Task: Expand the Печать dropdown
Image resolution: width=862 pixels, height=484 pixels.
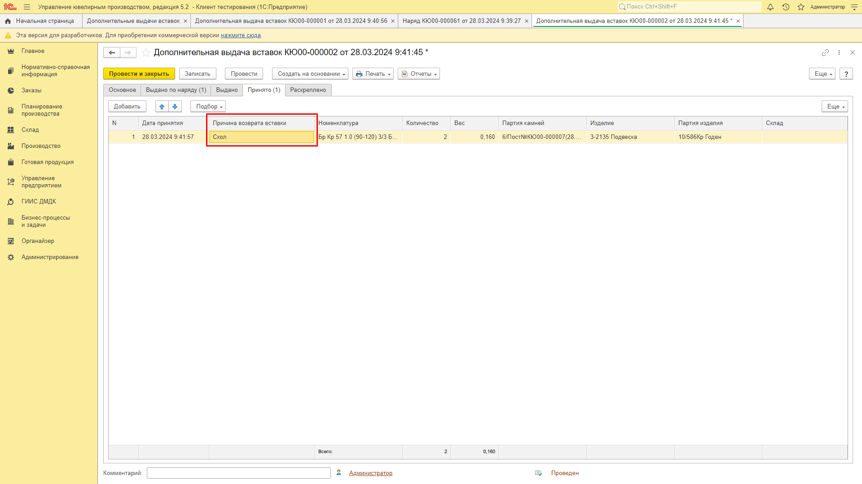Action: tap(373, 74)
